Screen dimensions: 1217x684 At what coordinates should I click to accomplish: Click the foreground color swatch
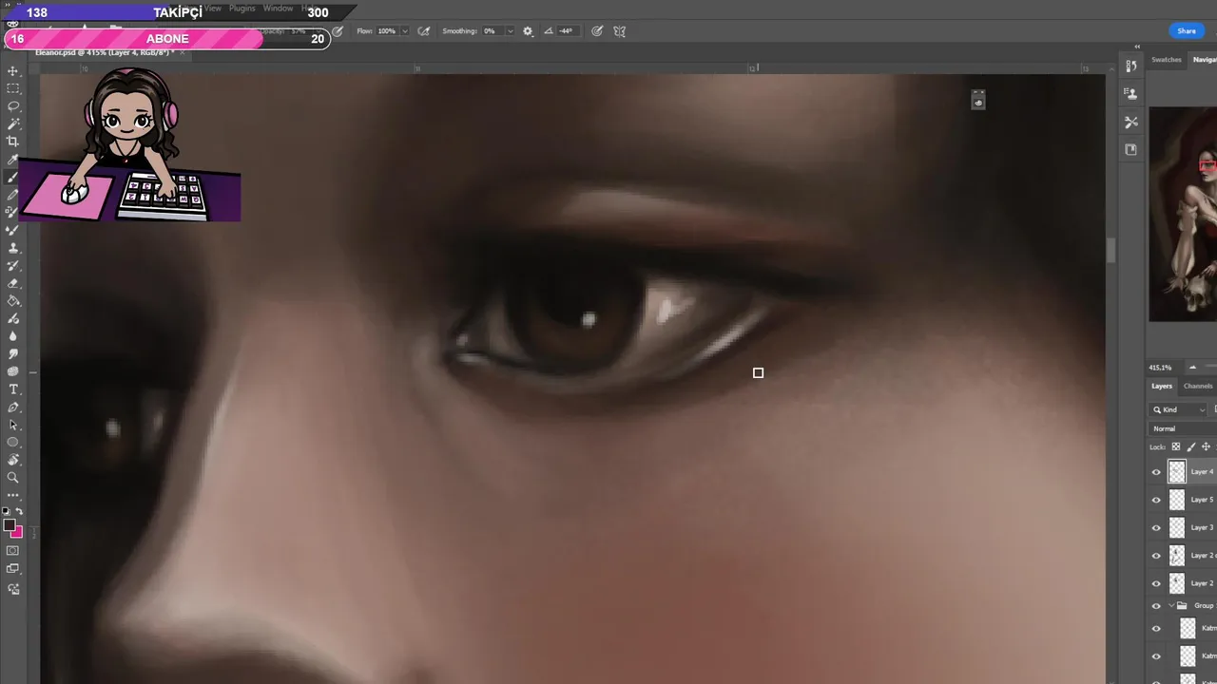click(x=9, y=524)
